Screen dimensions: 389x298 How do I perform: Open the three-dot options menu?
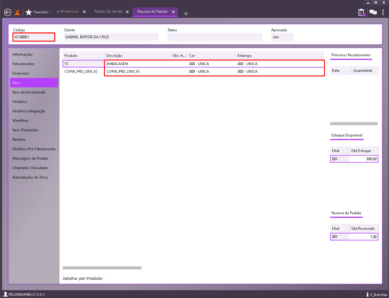(383, 12)
